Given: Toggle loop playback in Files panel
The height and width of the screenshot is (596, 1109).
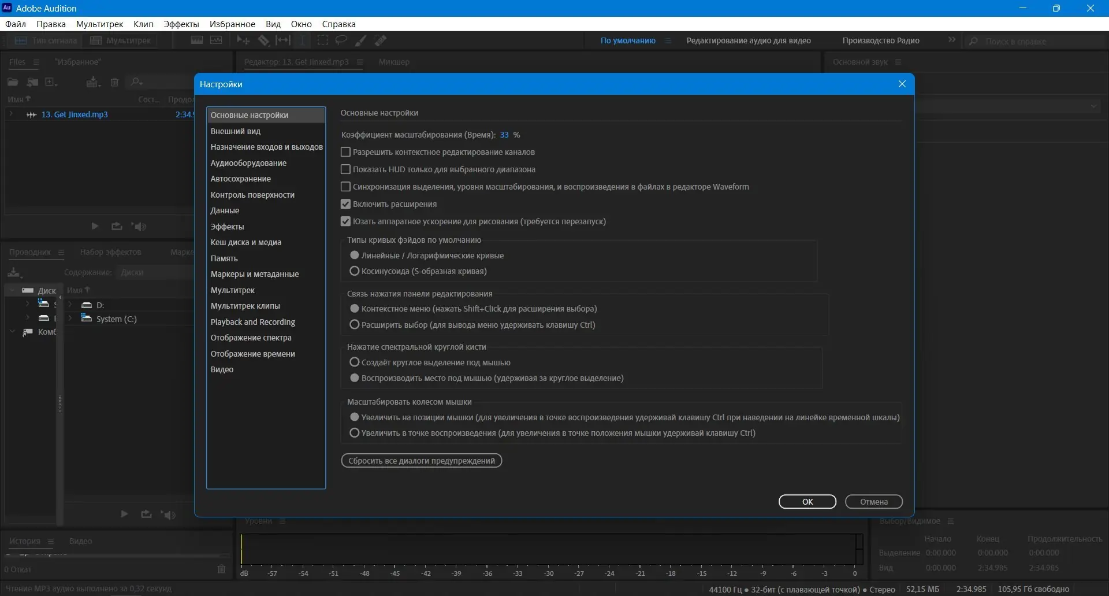Looking at the screenshot, I should tap(117, 226).
